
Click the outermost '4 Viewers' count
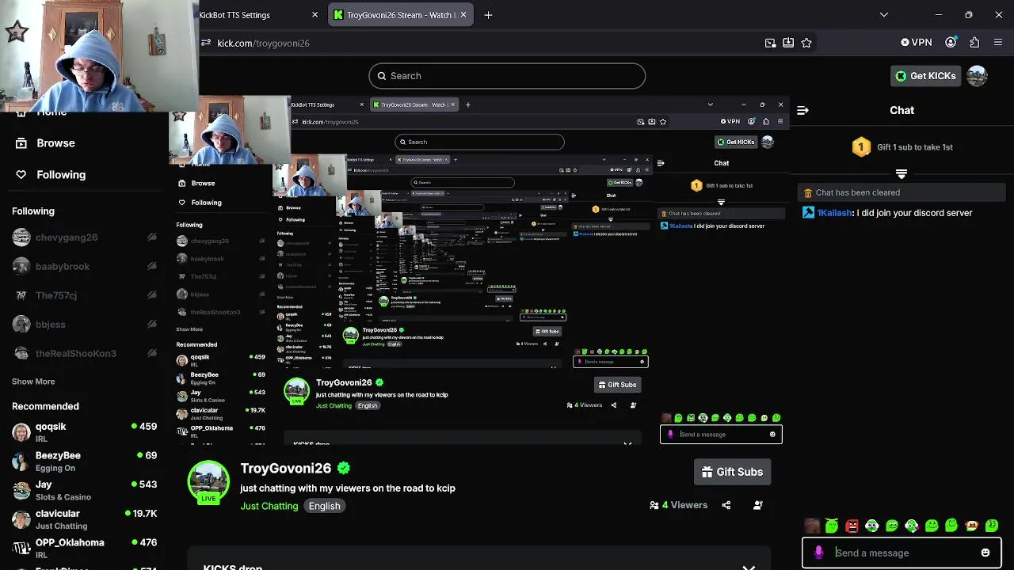click(x=678, y=505)
